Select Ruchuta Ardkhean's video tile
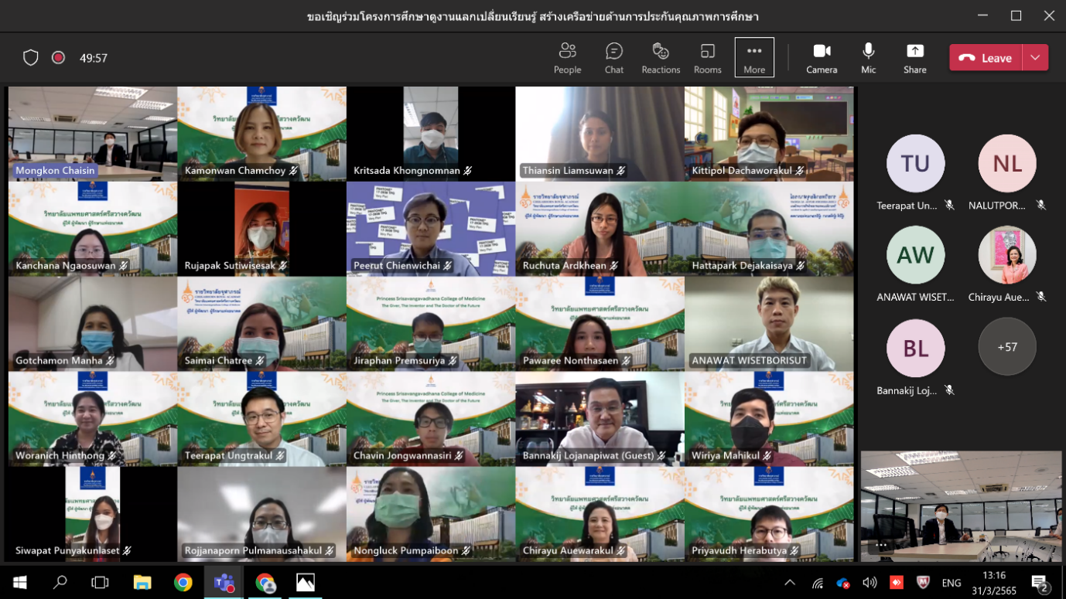1066x599 pixels. [x=600, y=229]
